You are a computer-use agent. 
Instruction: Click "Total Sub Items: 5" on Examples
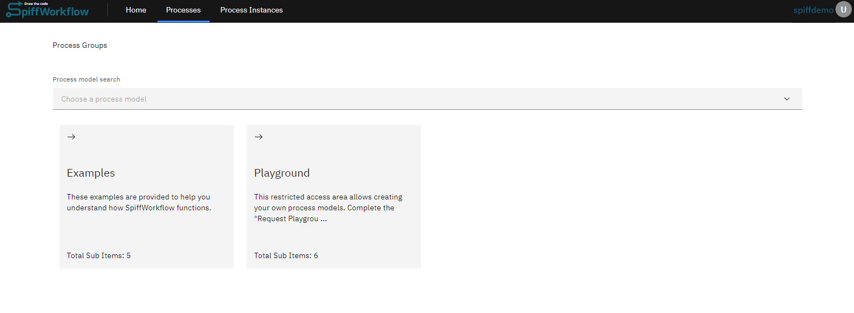pos(99,255)
